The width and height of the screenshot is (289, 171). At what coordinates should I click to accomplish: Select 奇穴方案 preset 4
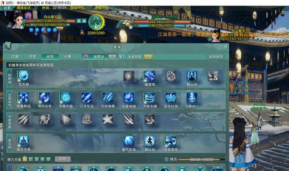42,159
